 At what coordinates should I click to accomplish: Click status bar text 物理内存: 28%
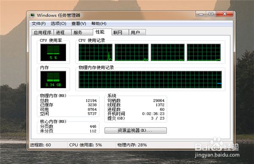coord(132,145)
